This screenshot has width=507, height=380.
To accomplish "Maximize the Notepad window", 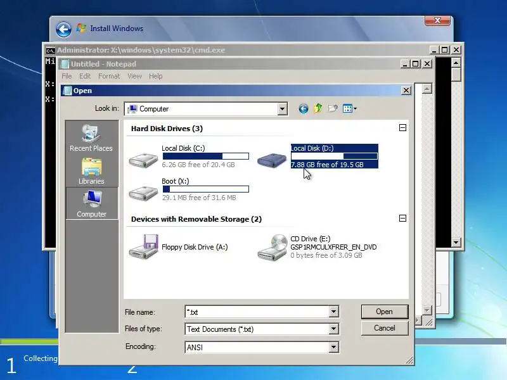I will (415, 64).
